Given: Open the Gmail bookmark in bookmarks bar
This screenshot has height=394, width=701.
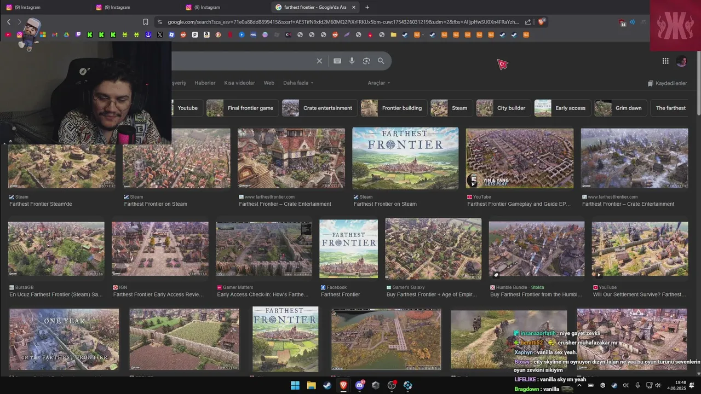Looking at the screenshot, I should 54,34.
